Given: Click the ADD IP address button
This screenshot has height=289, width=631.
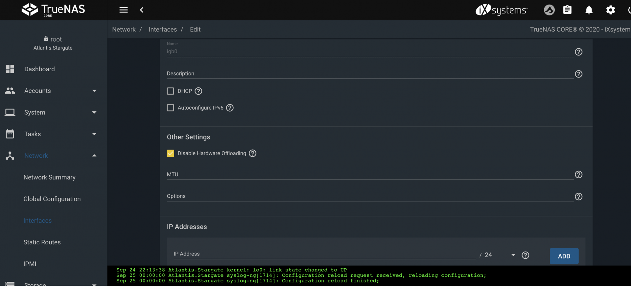Looking at the screenshot, I should (564, 256).
